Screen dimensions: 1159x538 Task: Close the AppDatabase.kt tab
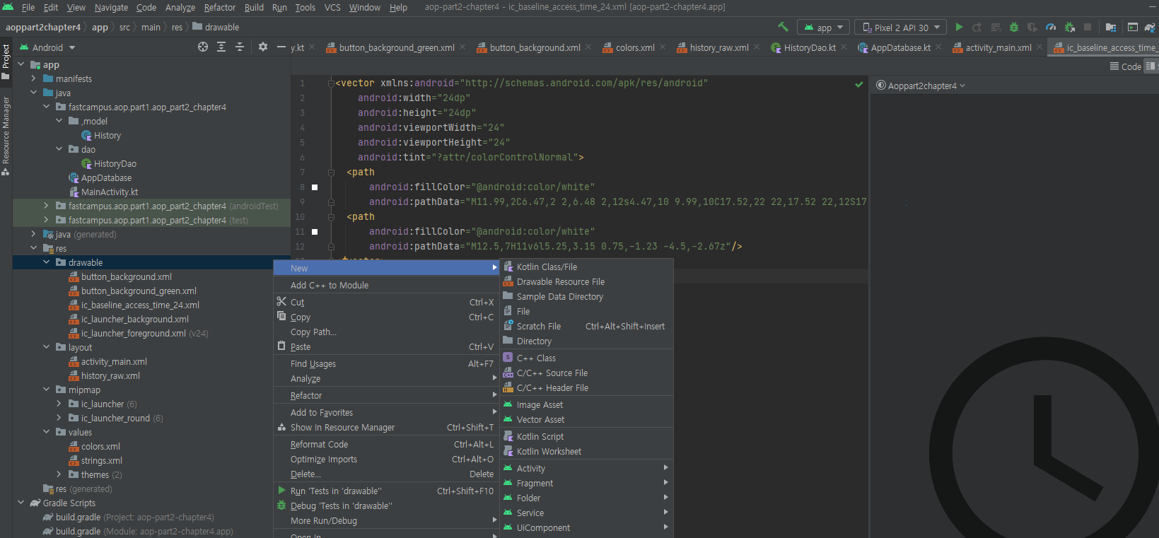pyautogui.click(x=938, y=47)
